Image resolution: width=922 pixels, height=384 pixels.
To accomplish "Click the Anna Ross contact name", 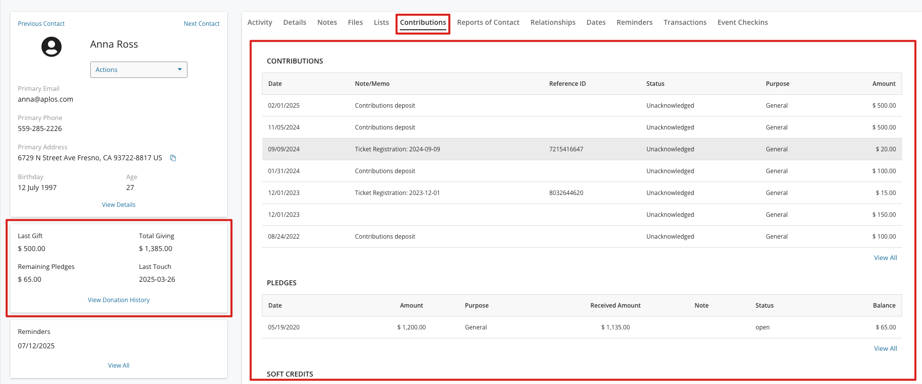I will 114,44.
